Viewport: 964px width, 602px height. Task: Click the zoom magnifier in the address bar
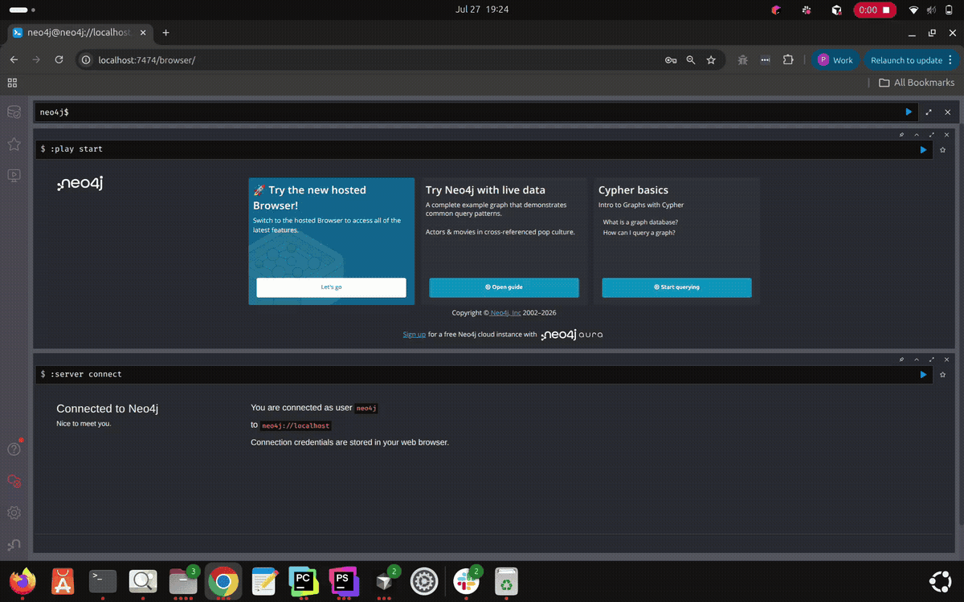pyautogui.click(x=691, y=60)
